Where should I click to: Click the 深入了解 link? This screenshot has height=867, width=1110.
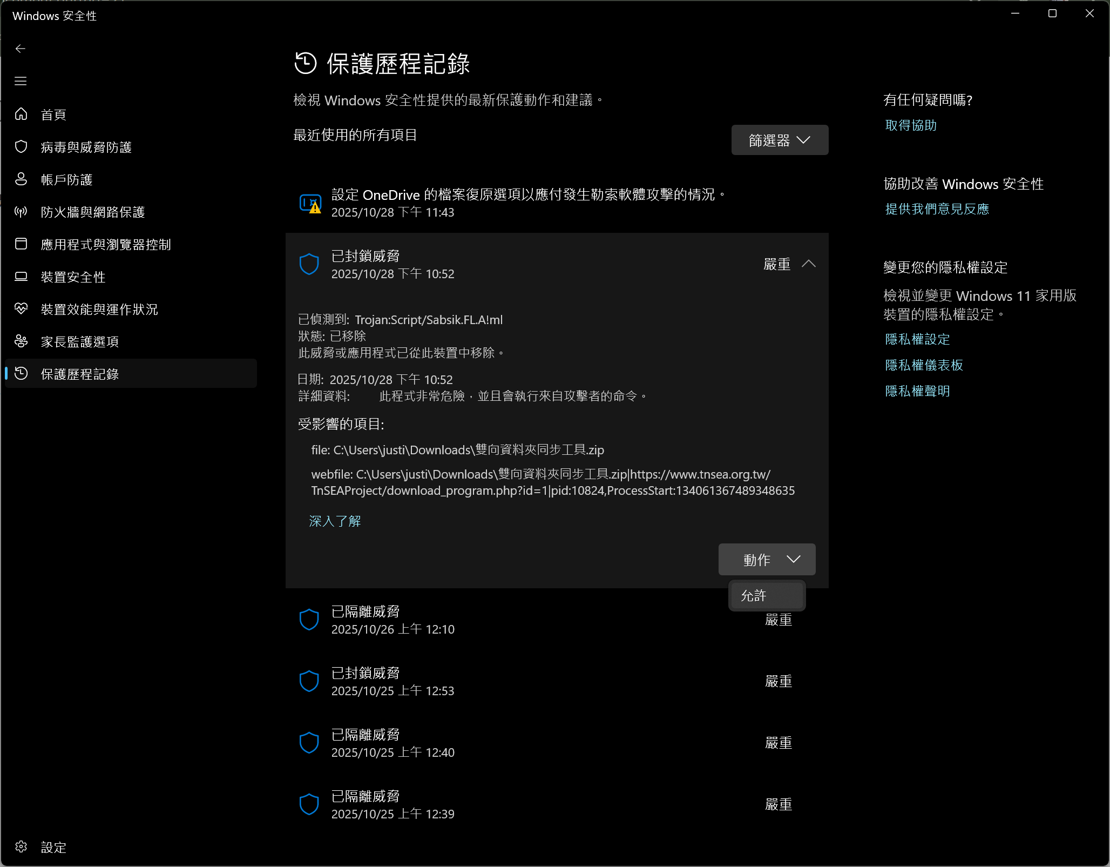pos(334,521)
